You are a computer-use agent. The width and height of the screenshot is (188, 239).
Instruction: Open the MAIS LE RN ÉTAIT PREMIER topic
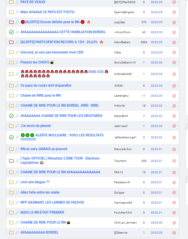(42, 212)
